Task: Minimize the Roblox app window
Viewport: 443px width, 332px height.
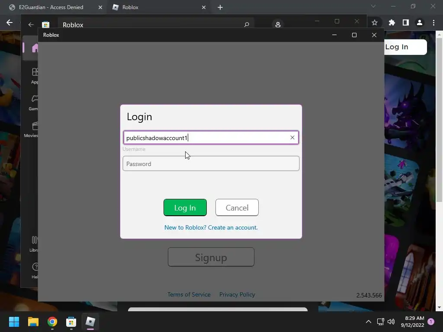Action: tap(334, 35)
